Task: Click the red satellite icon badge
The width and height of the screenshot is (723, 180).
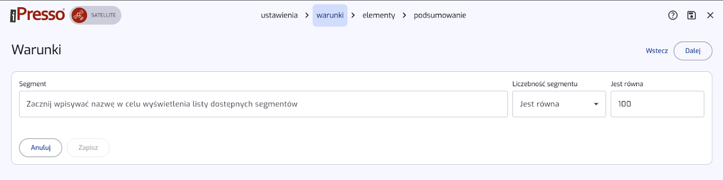Action: point(80,15)
